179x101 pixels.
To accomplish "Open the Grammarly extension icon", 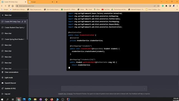I will click(163, 6).
